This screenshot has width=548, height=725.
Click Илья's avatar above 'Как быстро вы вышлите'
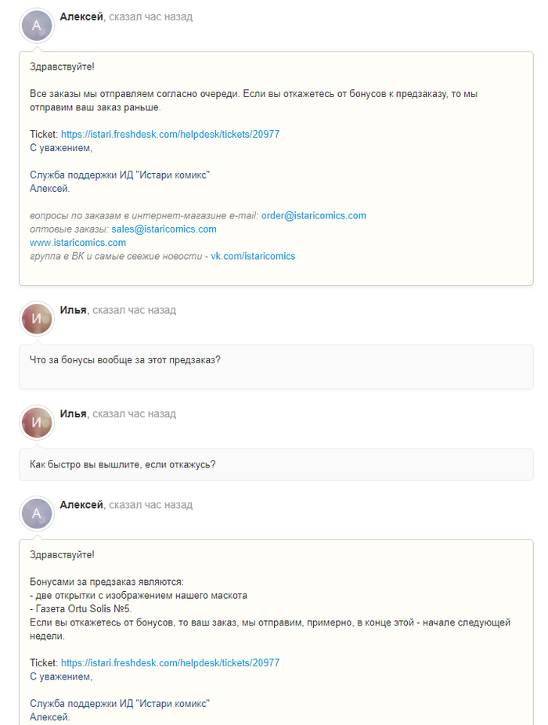pyautogui.click(x=36, y=421)
